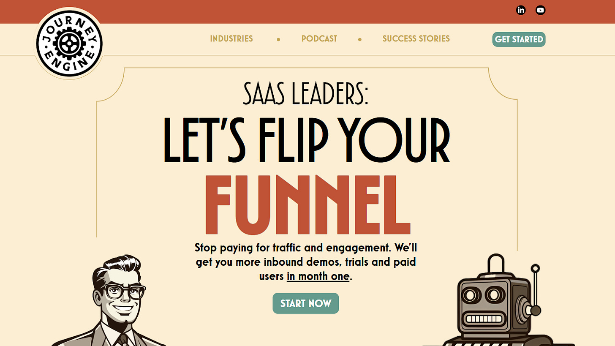Image resolution: width=615 pixels, height=346 pixels.
Task: Click the Get Started button
Action: [x=519, y=39]
